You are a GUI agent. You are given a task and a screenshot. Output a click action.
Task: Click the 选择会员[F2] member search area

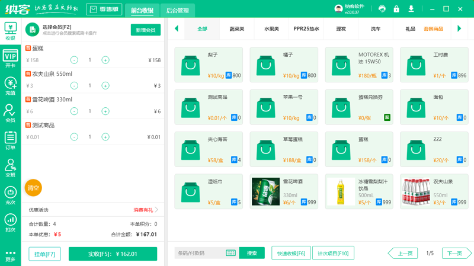pos(69,30)
